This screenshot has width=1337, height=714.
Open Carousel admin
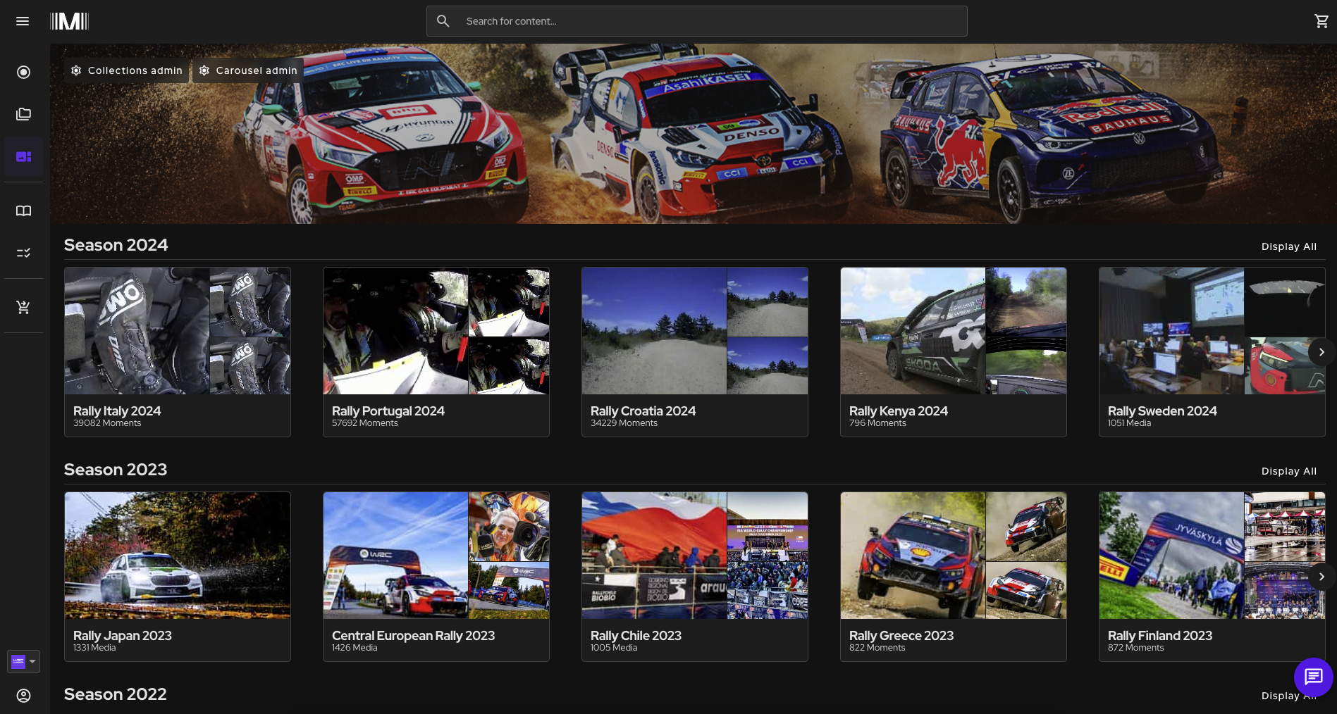[x=248, y=70]
